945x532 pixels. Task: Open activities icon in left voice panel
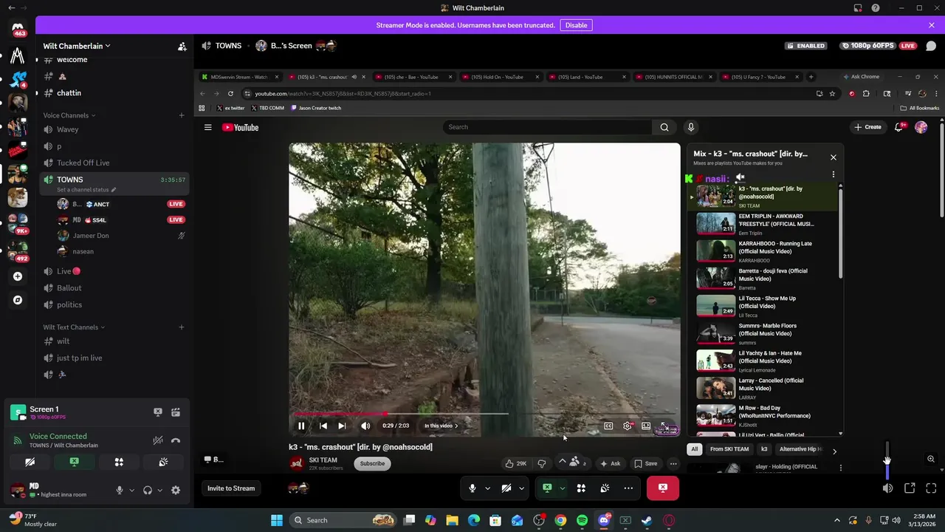pyautogui.click(x=119, y=462)
